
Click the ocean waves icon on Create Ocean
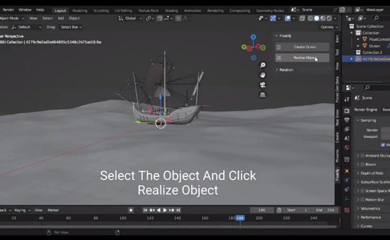tap(279, 47)
